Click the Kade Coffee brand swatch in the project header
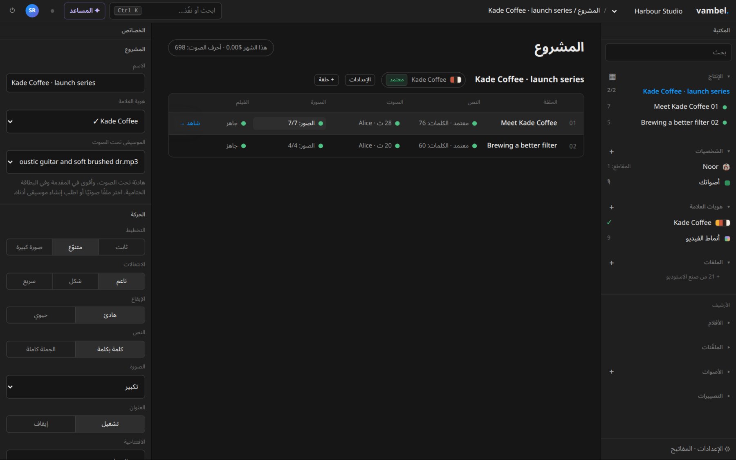The height and width of the screenshot is (460, 736). click(x=456, y=80)
